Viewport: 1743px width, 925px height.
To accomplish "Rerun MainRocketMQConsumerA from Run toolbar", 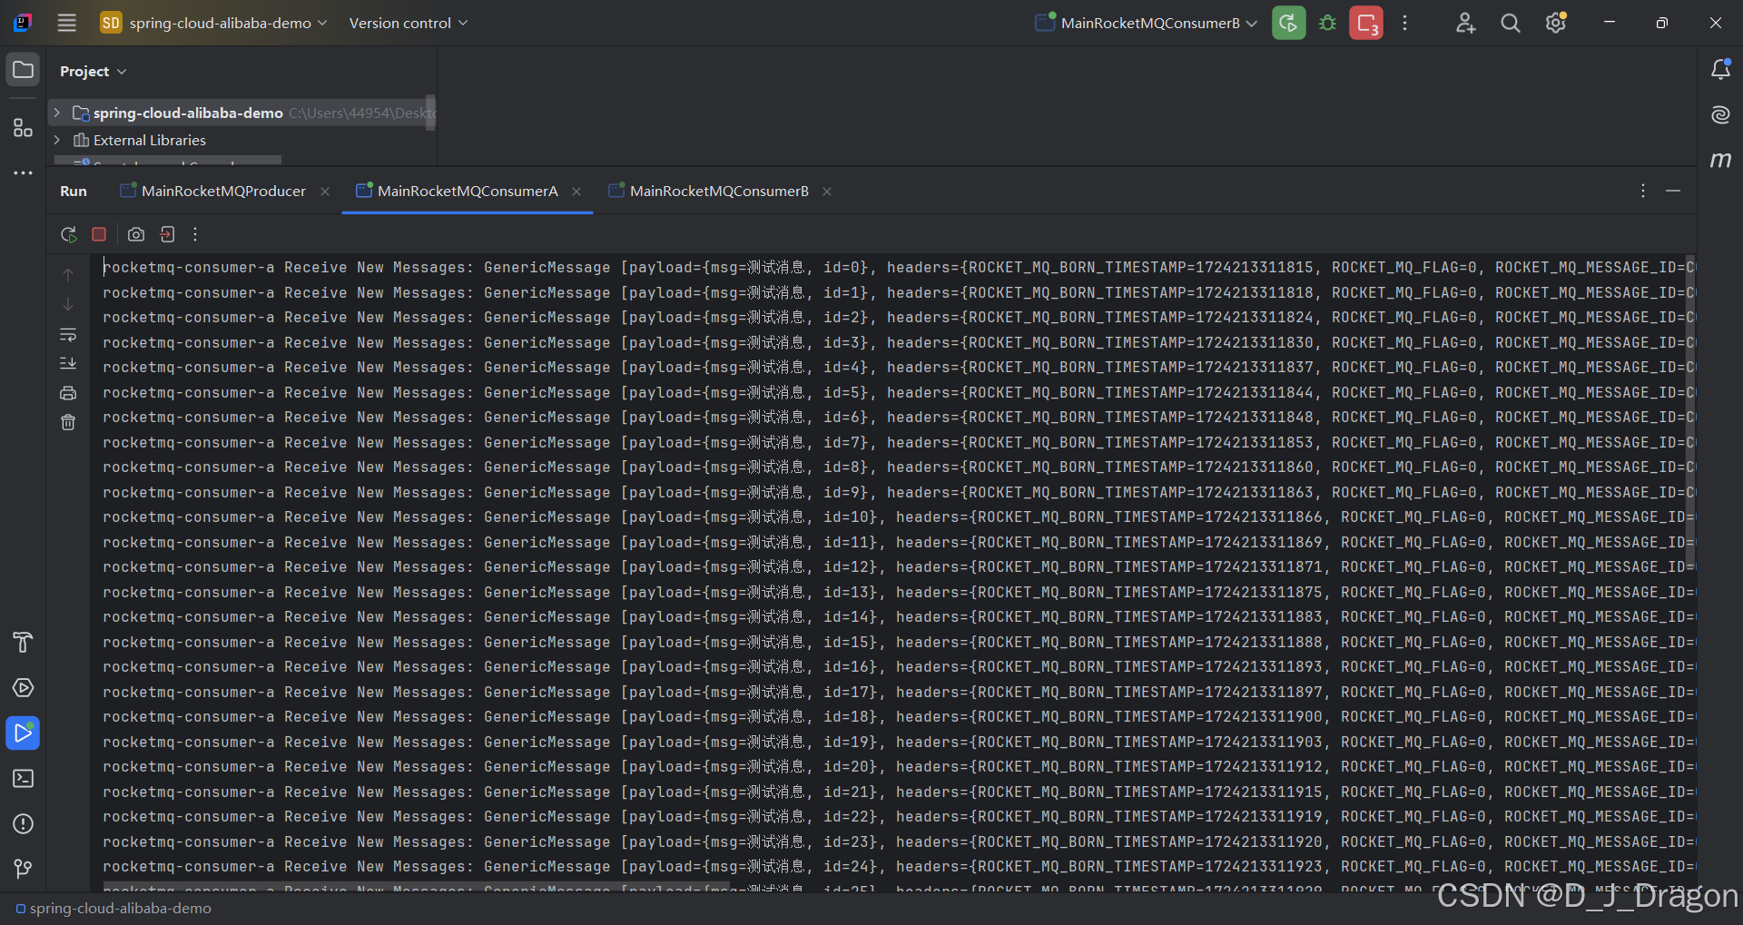I will click(68, 234).
